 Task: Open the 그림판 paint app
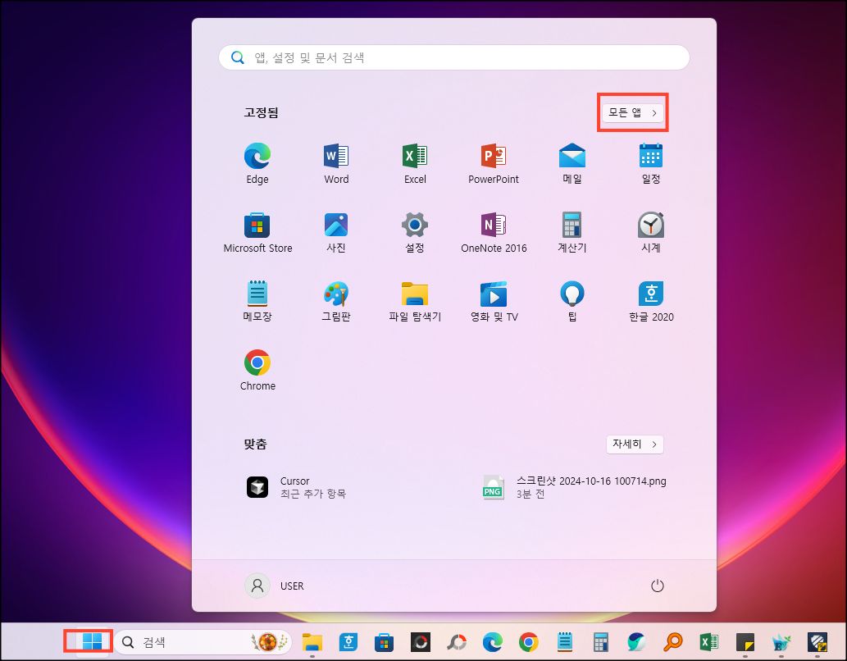tap(335, 299)
